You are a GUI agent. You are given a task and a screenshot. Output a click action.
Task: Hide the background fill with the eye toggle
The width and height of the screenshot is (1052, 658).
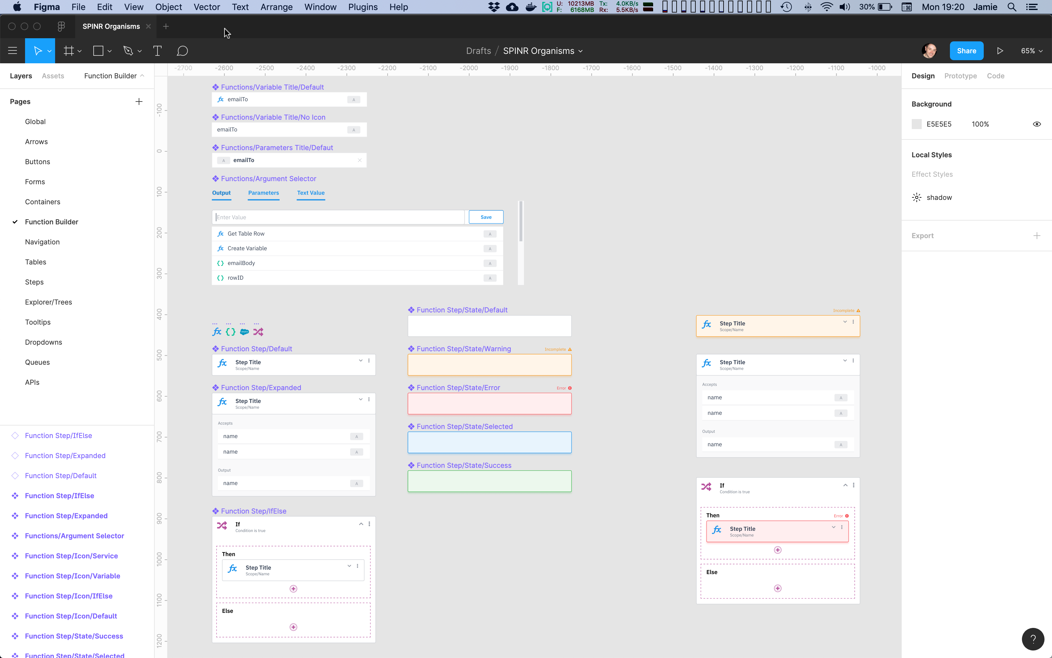click(x=1037, y=124)
